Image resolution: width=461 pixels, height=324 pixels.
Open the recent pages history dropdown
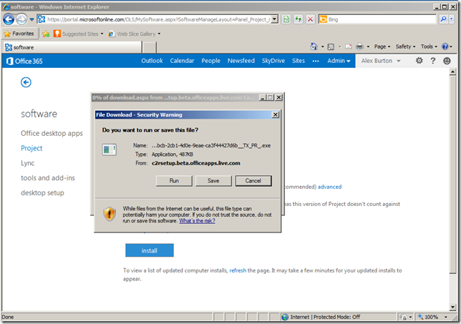click(31, 20)
